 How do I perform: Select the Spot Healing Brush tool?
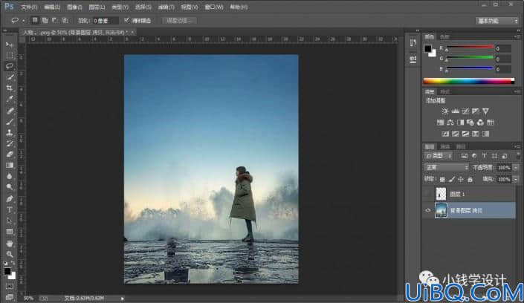10,110
